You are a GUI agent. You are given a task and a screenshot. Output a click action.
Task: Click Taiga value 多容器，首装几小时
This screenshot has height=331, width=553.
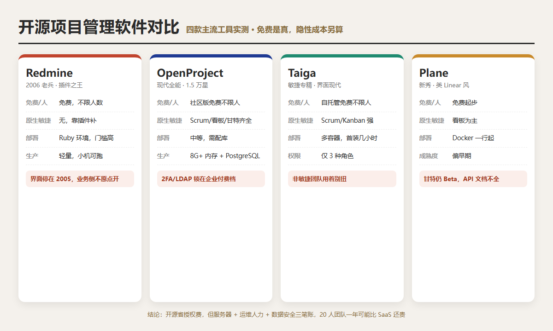(349, 138)
